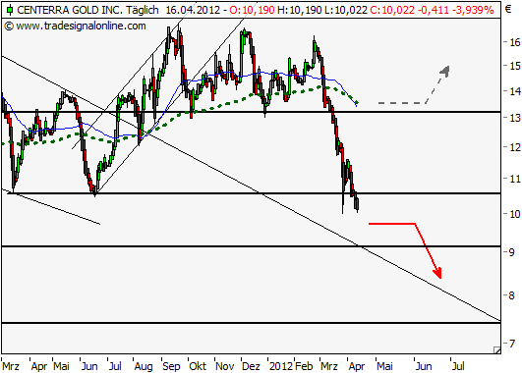Select the horizontal line near 7.4
The image size is (522, 373).
click(x=251, y=323)
